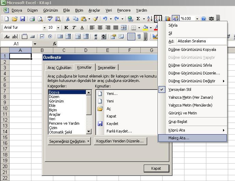Open the font name Arial Tur dropdown
The width and height of the screenshot is (235, 181).
coord(44,28)
